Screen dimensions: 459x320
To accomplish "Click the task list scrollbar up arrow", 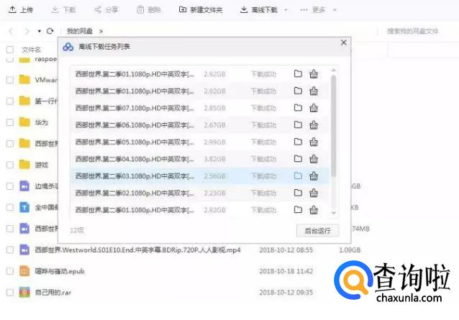I will [333, 70].
